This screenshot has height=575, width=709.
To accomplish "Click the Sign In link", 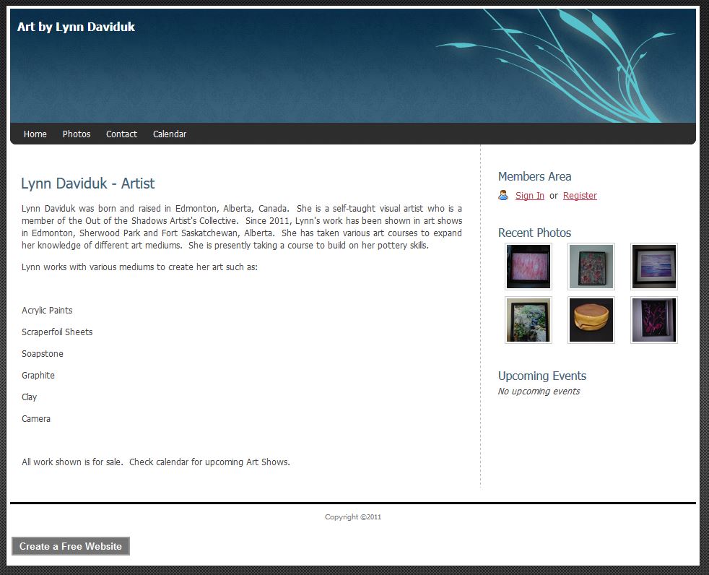I will tap(529, 196).
